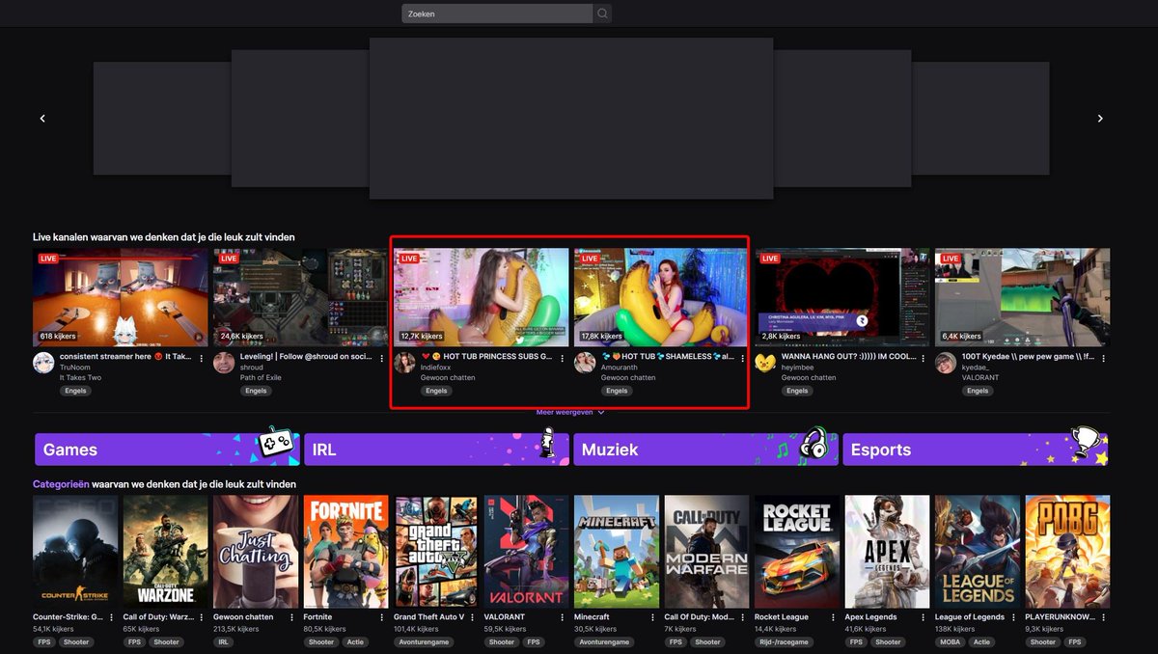The width and height of the screenshot is (1158, 654).
Task: Open three-dot menu for Gewoon chatten category
Action: click(292, 617)
